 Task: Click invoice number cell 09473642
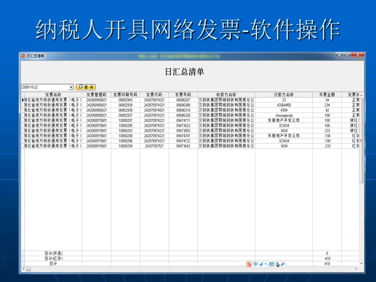[183, 146]
